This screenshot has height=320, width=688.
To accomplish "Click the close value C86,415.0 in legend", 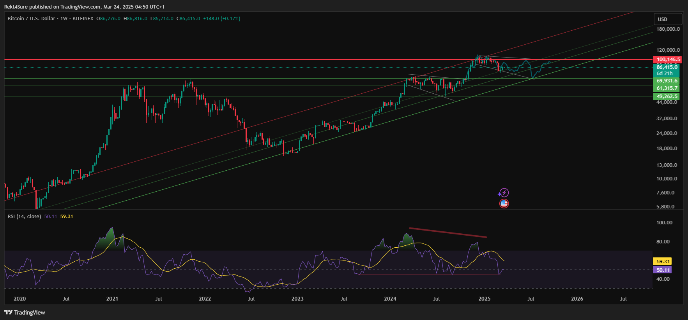I will coord(188,18).
